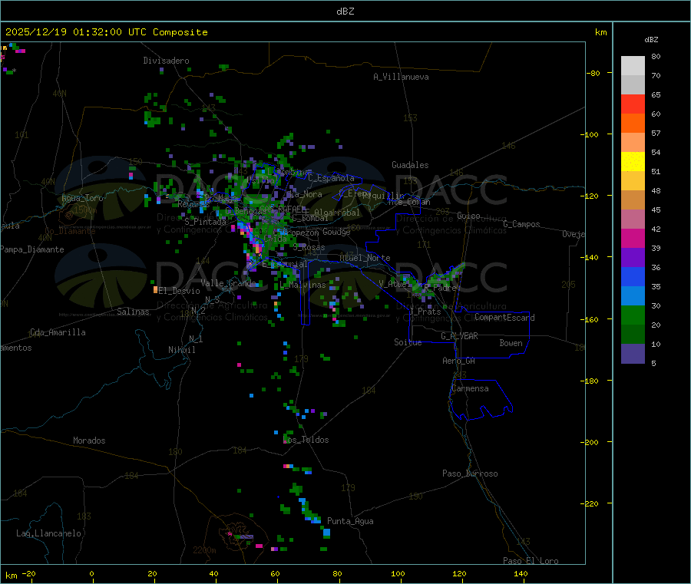Click the G_Campos place label
Image resolution: width=691 pixels, height=584 pixels.
coord(522,224)
